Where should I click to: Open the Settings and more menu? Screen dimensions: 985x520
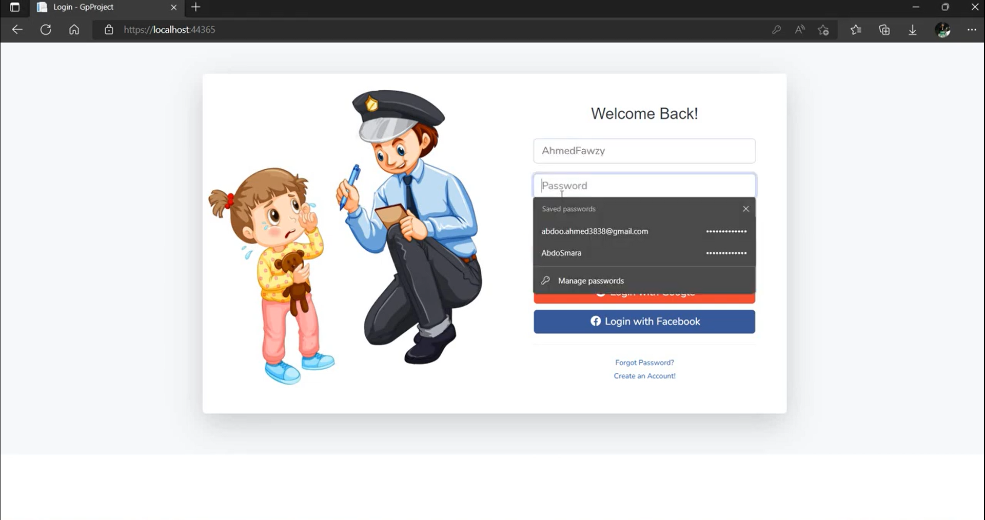coord(972,30)
